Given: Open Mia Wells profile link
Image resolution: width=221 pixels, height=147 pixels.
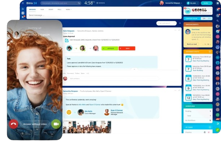Looking at the screenshot, I should click(x=88, y=111).
